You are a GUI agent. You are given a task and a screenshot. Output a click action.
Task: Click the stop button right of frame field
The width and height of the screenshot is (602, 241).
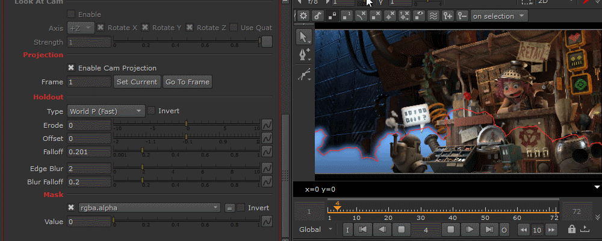tap(451, 230)
